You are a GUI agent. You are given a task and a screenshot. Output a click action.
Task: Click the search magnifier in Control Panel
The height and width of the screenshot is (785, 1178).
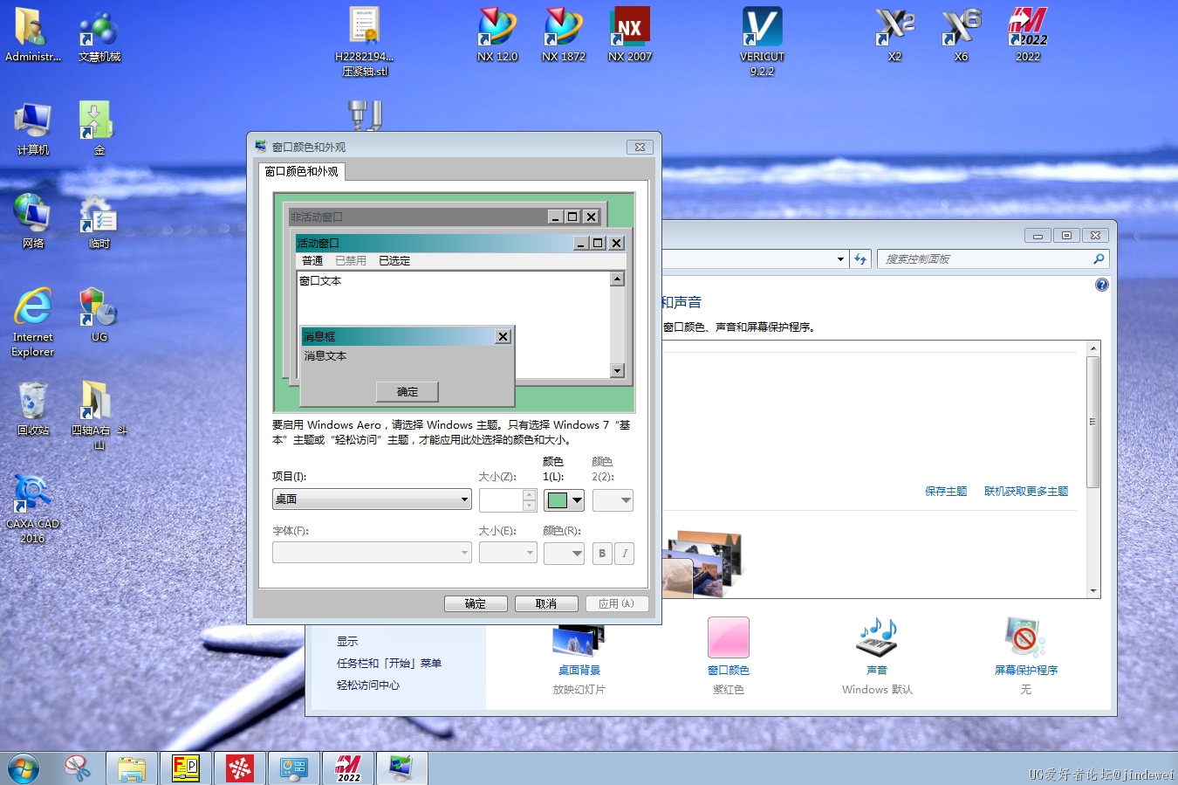1099,258
